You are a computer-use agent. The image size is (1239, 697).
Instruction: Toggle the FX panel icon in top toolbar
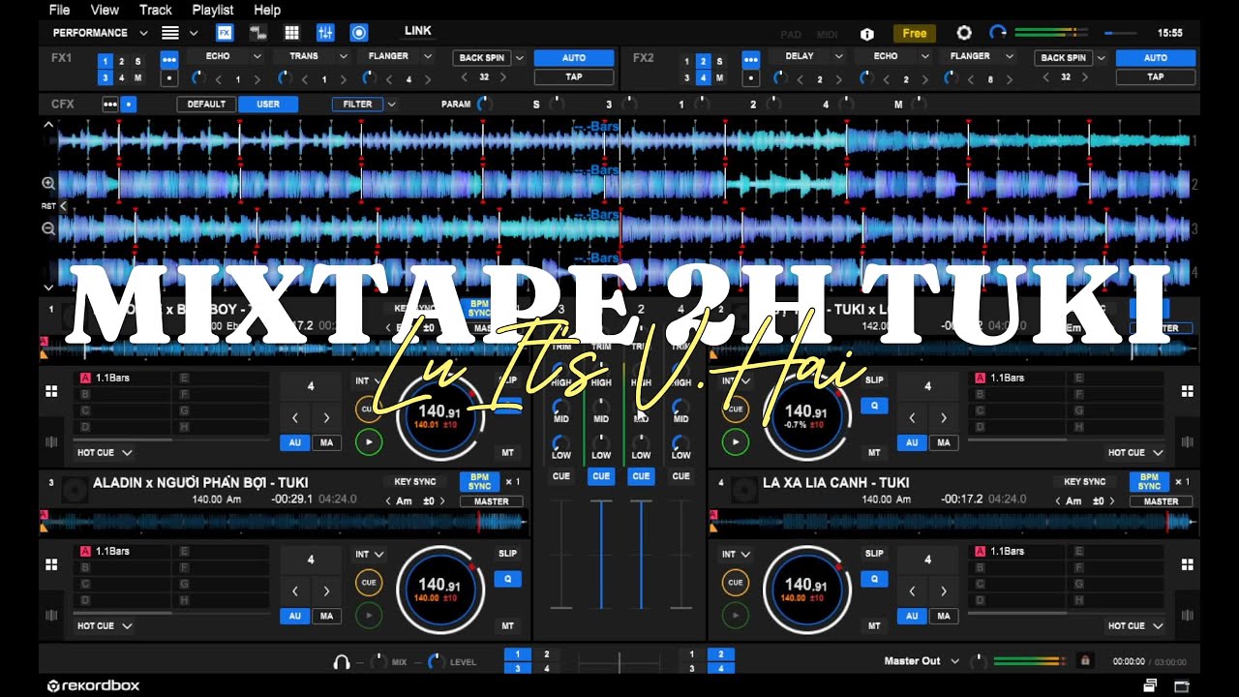pyautogui.click(x=225, y=33)
